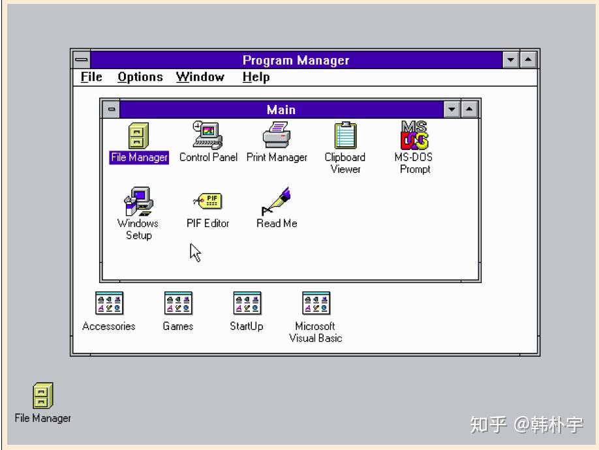Open Print Manager
599x450 pixels.
(277, 136)
